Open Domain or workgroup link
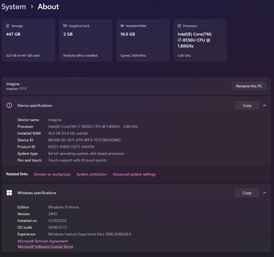The image size is (274, 257). tap(52, 174)
